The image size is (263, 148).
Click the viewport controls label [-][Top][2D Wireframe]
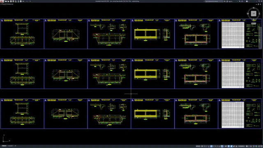tap(7, 4)
